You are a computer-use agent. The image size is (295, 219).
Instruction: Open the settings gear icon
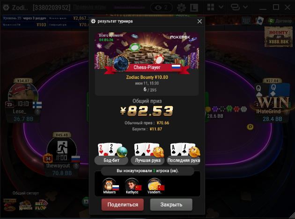[181, 8]
